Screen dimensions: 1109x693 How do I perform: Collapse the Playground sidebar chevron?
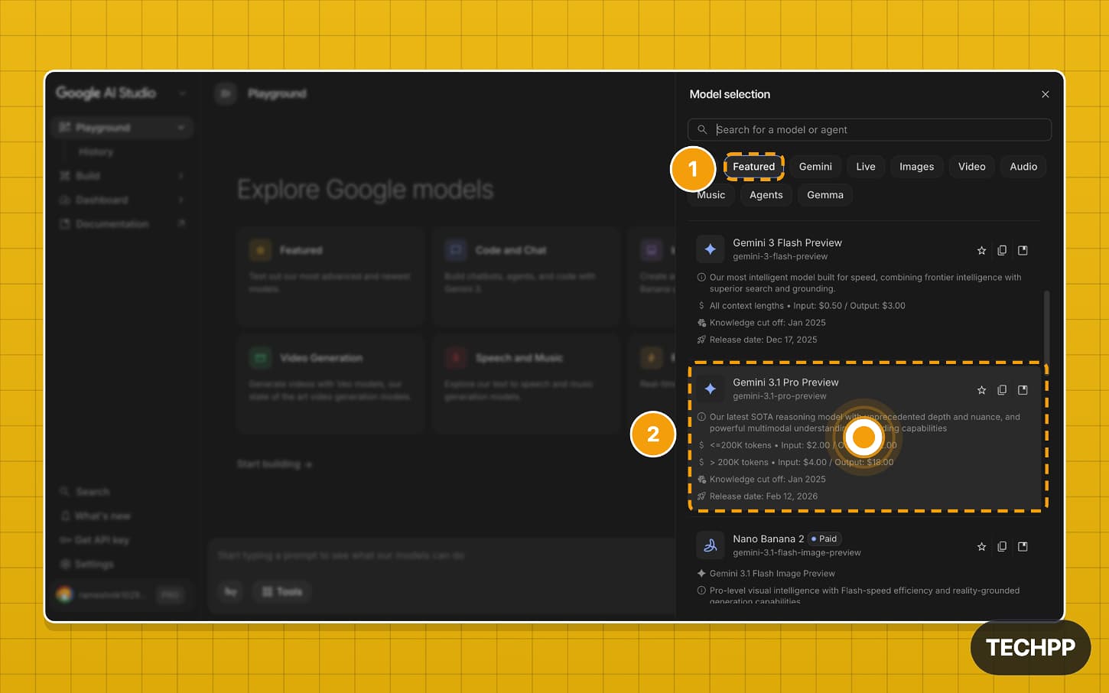tap(181, 127)
